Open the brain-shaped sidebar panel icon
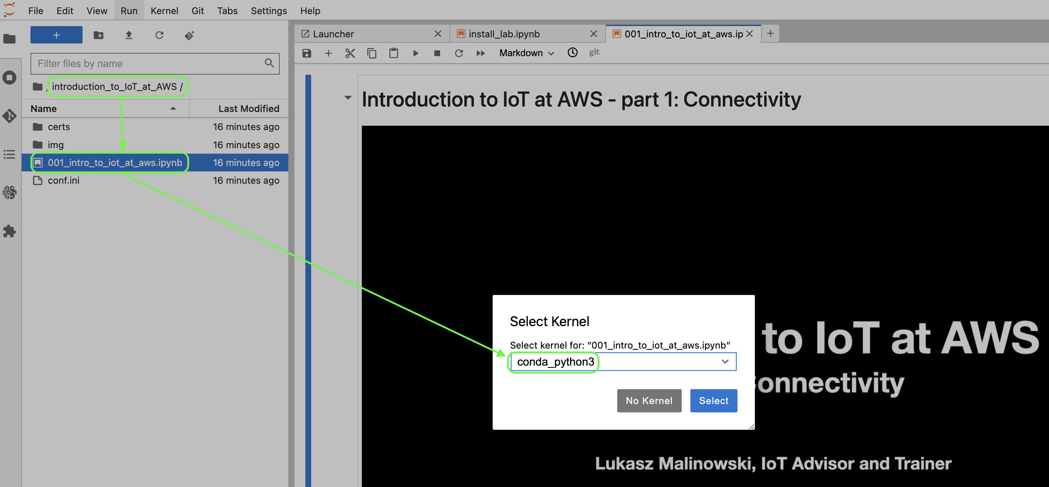The image size is (1049, 487). click(x=9, y=192)
